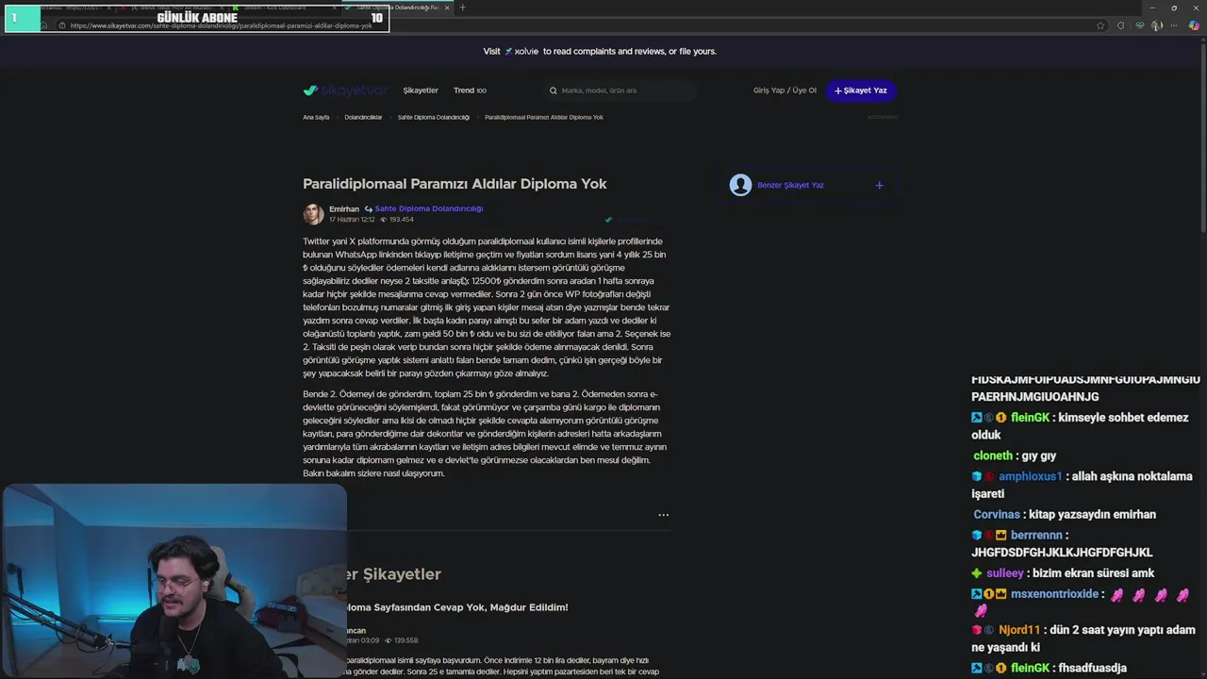Click the GÜNLÜK ABONE overlay counter

pos(196,17)
